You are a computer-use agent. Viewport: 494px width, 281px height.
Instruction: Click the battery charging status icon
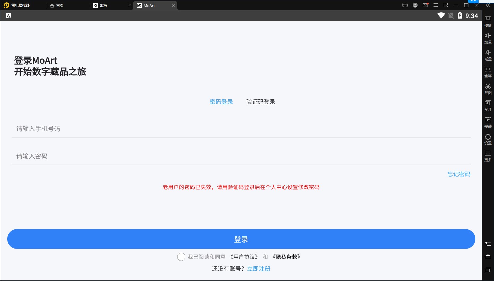point(460,16)
